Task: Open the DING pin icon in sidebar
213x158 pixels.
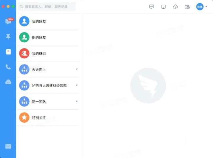Action: point(8,37)
